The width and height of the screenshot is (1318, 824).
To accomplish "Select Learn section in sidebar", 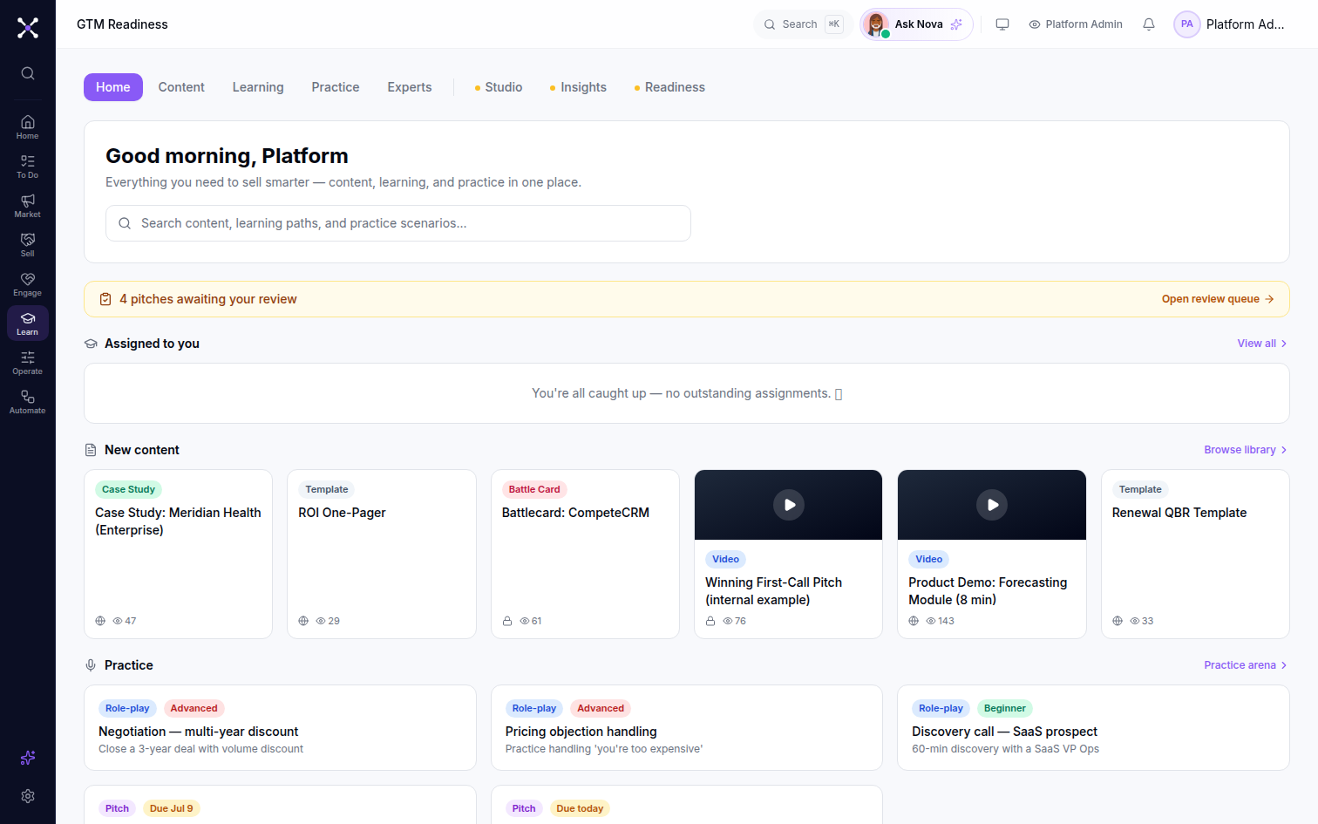I will click(28, 323).
